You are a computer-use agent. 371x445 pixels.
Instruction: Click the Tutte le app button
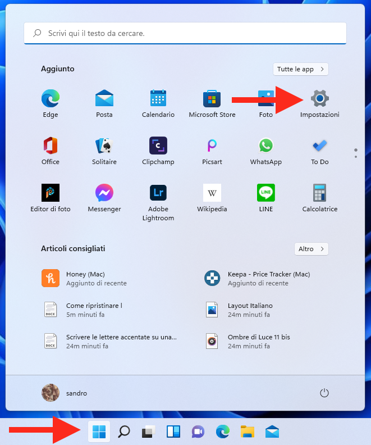click(x=301, y=69)
